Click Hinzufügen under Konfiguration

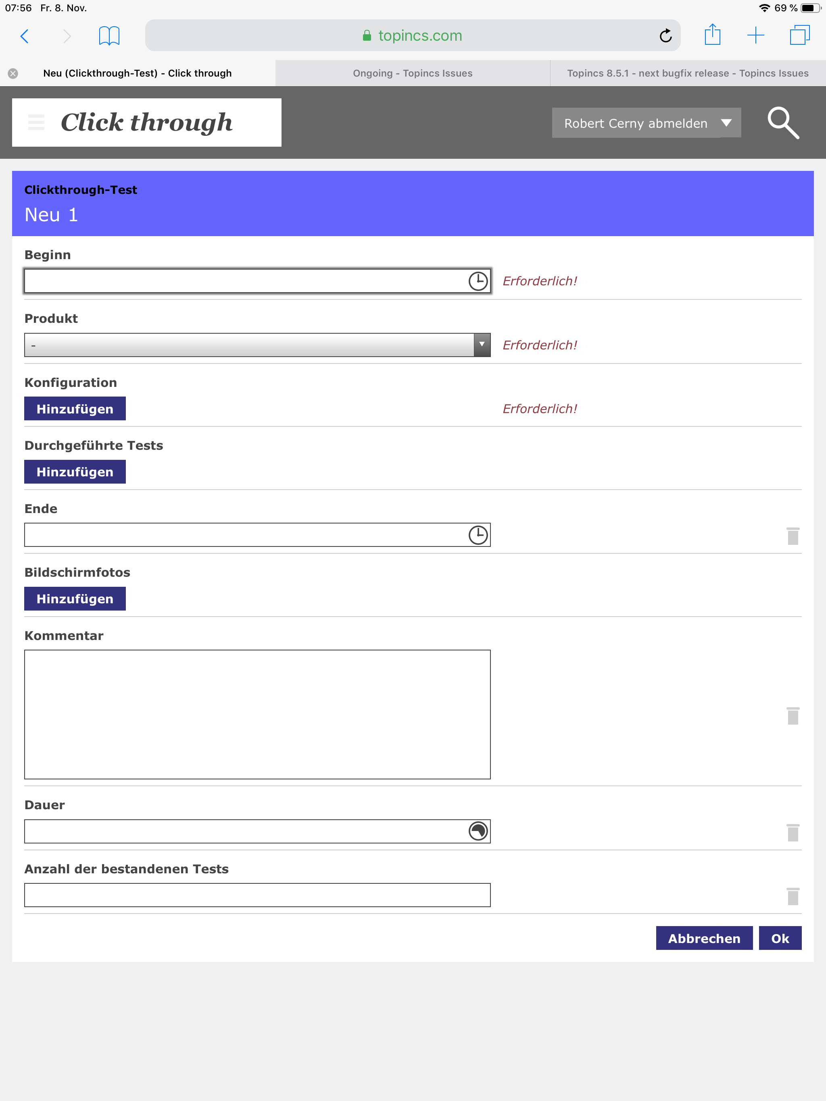tap(75, 409)
